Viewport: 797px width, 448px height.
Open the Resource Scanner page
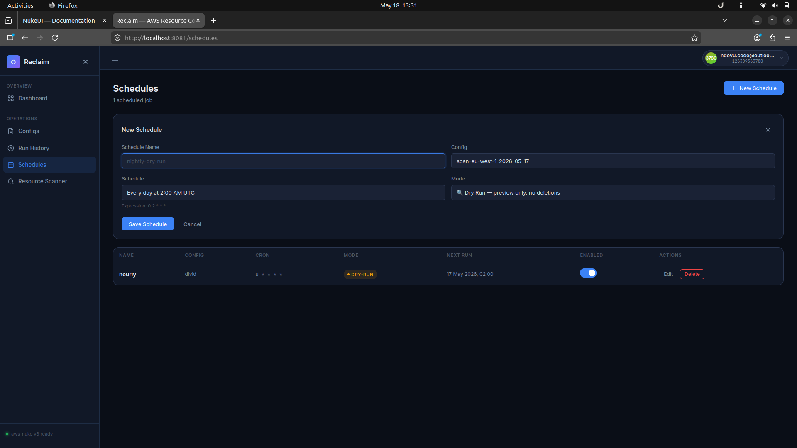point(49,181)
